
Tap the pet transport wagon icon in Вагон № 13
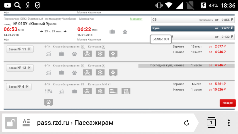tap(113, 73)
